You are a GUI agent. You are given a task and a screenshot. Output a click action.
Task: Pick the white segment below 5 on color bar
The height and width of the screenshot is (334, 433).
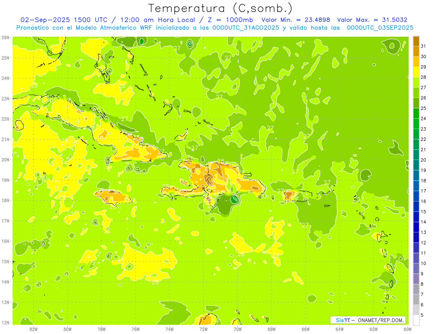416,320
